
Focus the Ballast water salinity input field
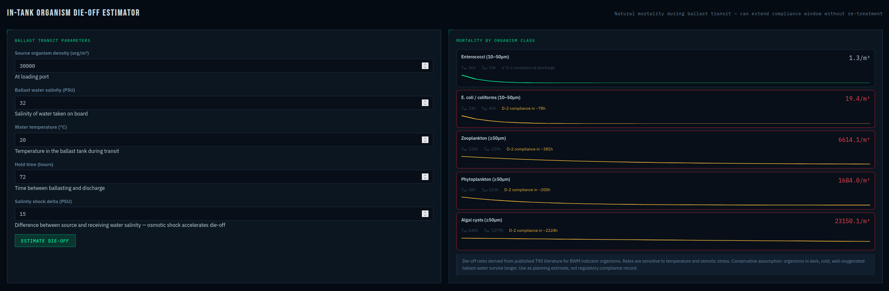pyautogui.click(x=224, y=103)
